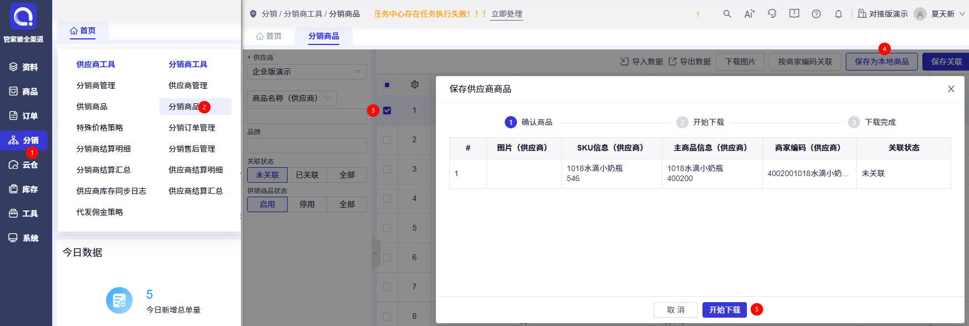The width and height of the screenshot is (969, 326).
Task: Select 启用 in 供销商品状态 filter
Action: (x=267, y=204)
